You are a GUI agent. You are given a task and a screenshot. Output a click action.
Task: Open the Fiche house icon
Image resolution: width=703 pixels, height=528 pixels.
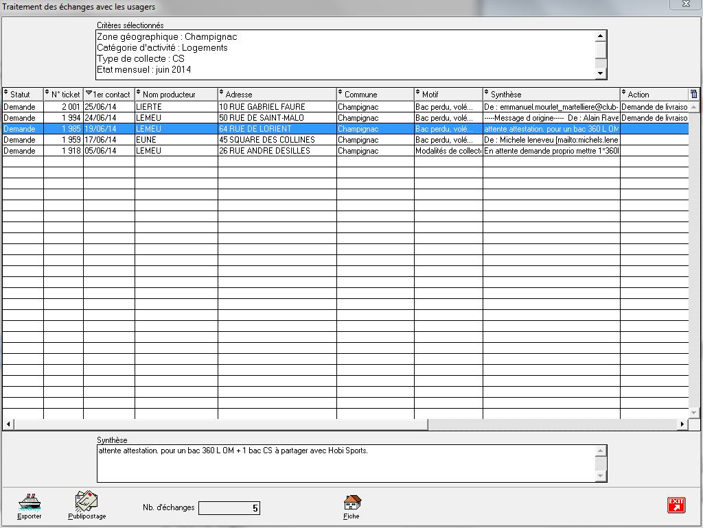point(352,504)
